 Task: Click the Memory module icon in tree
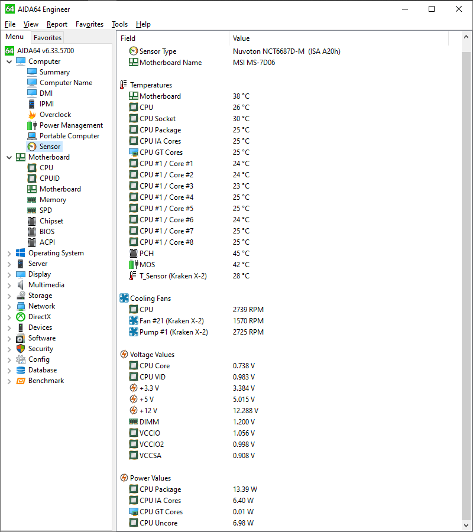[x=32, y=200]
